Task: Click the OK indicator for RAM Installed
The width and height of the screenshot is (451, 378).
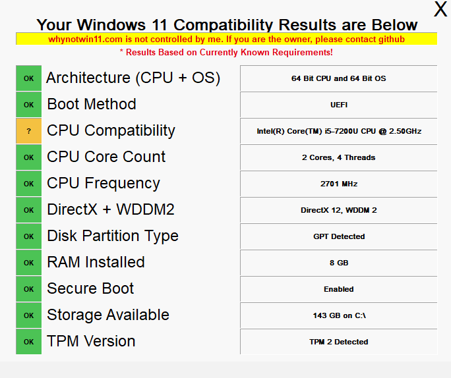Action: click(x=28, y=263)
